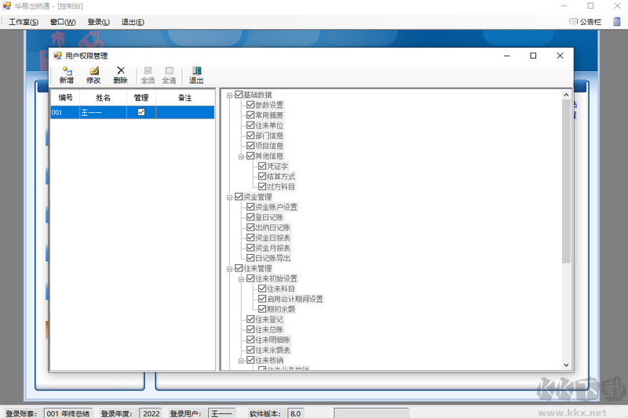The height and width of the screenshot is (418, 628).
Task: Uncheck the 出纳日记账 permission checkbox
Action: pos(250,227)
